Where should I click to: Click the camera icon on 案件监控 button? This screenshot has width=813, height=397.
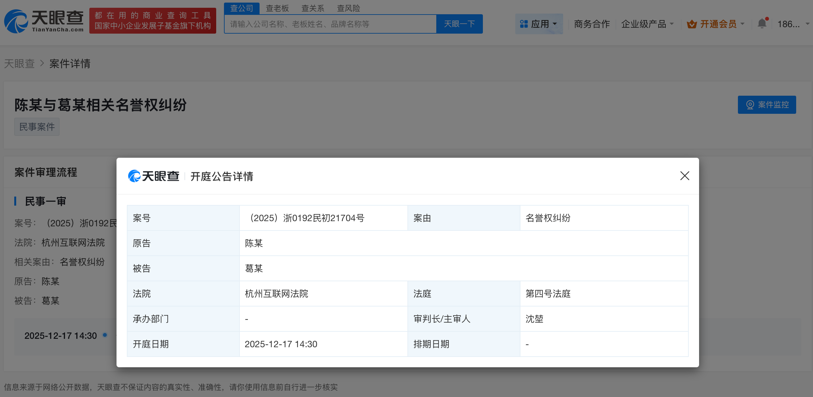click(x=750, y=104)
